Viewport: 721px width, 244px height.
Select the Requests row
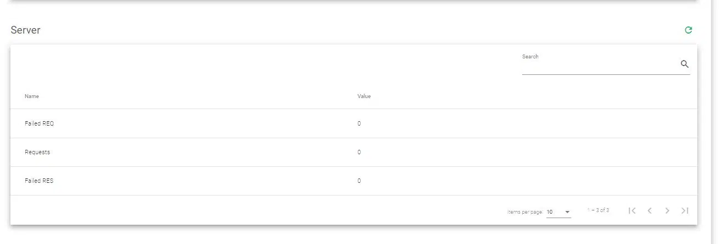tap(37, 152)
